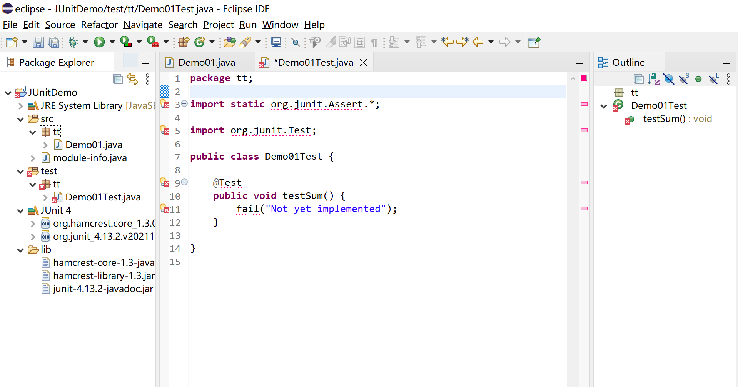Screen dimensions: 738x387
Task: Collapse All in Outline view toolbar
Action: [x=639, y=79]
